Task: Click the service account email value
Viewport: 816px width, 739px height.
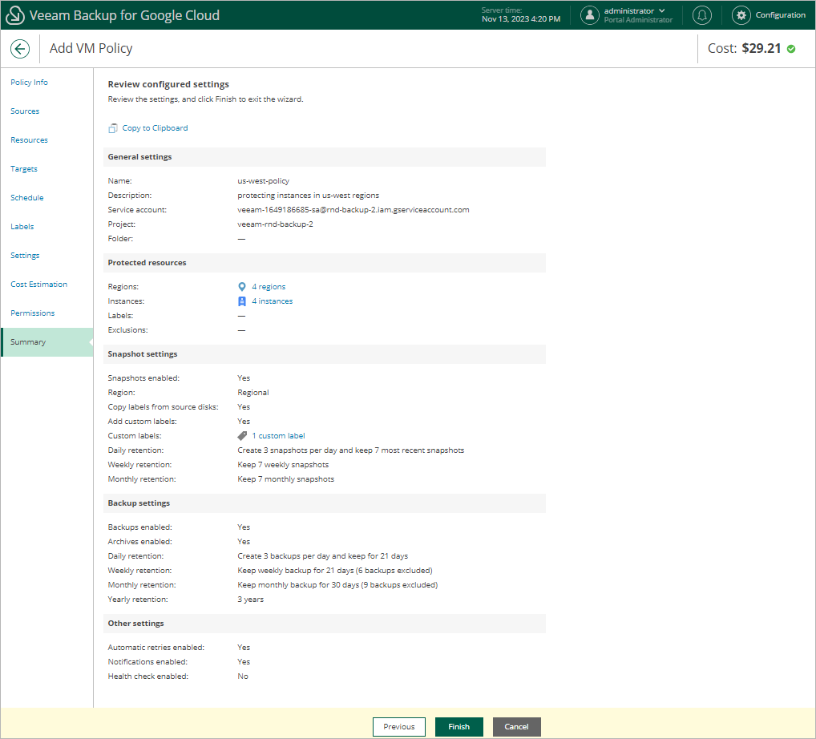Action: pyautogui.click(x=353, y=210)
